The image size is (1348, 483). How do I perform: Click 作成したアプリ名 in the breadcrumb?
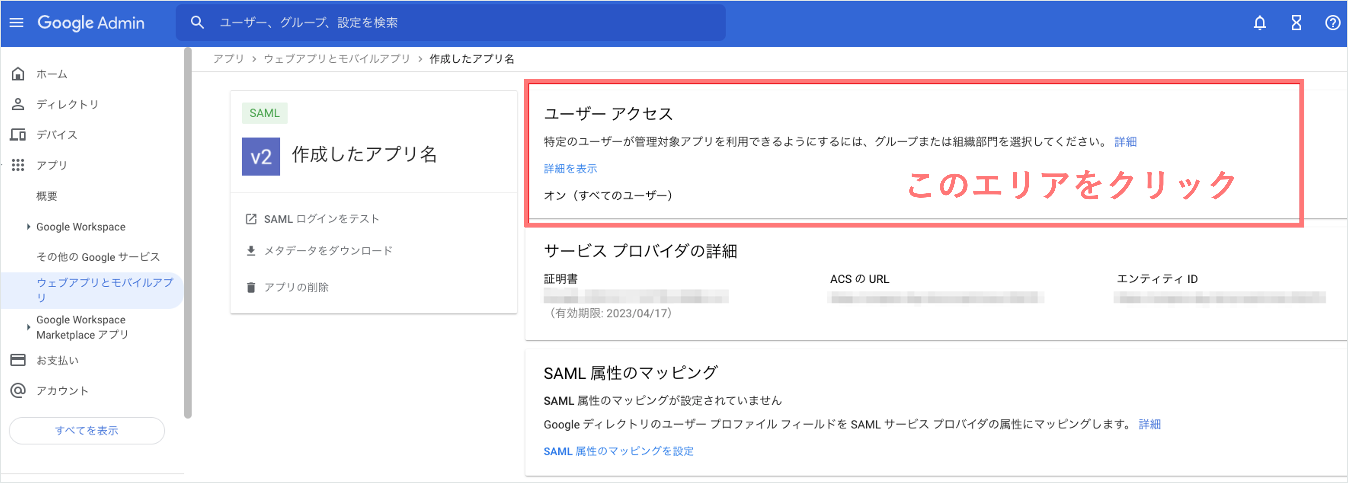(x=472, y=59)
